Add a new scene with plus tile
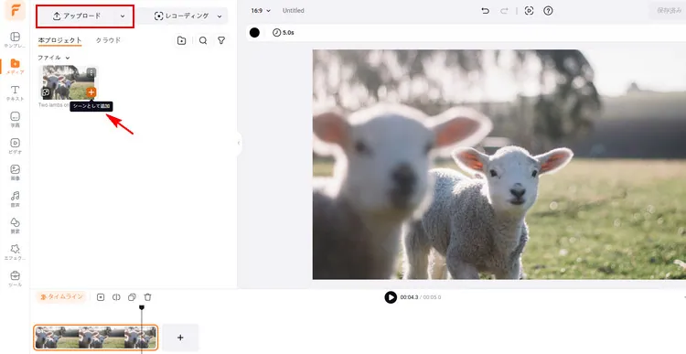686x354 pixels. coord(180,338)
